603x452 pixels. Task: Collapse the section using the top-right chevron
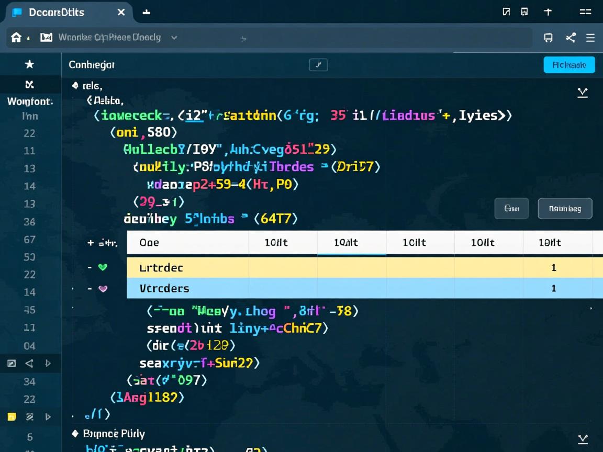(582, 93)
